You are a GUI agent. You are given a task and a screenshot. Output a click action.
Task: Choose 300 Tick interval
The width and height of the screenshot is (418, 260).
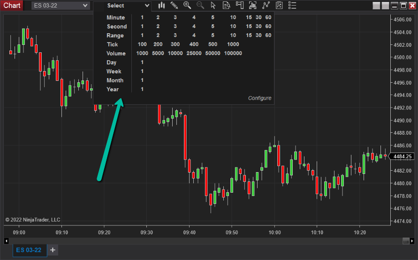tap(175, 44)
